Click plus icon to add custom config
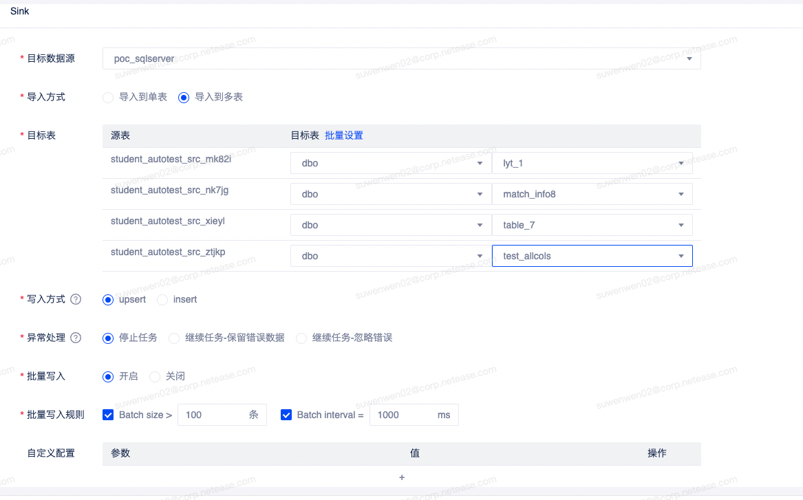Image resolution: width=803 pixels, height=500 pixels. coord(401,477)
